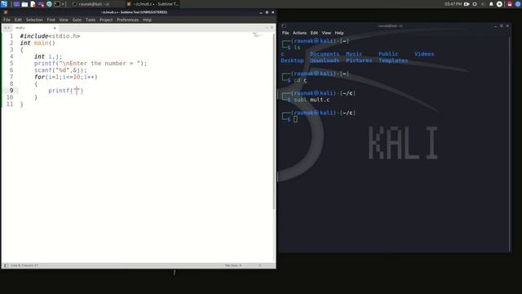Click Downloads in terminal ls output
The image size is (522, 294).
[x=325, y=60]
